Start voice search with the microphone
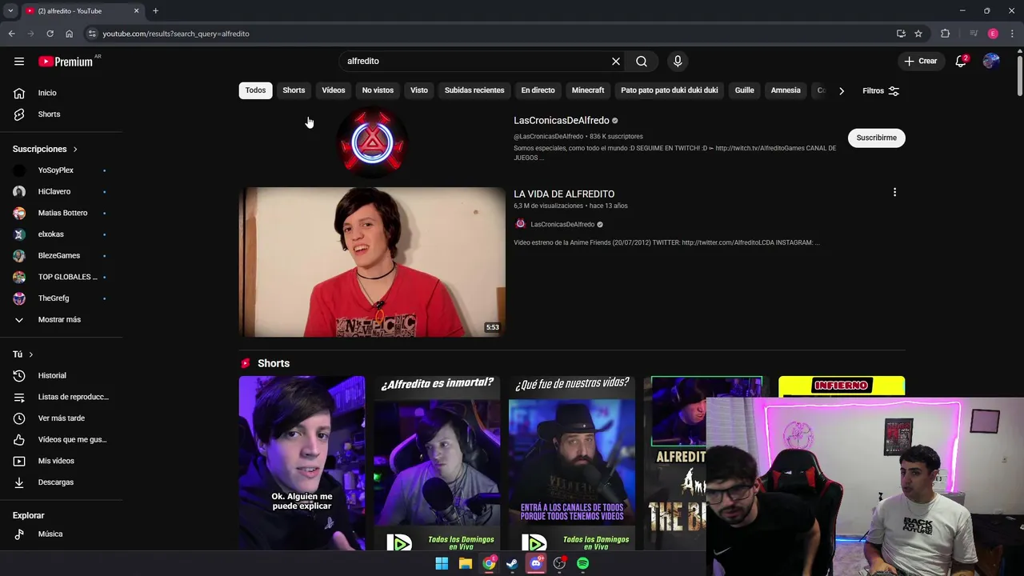The image size is (1024, 576). [x=678, y=61]
